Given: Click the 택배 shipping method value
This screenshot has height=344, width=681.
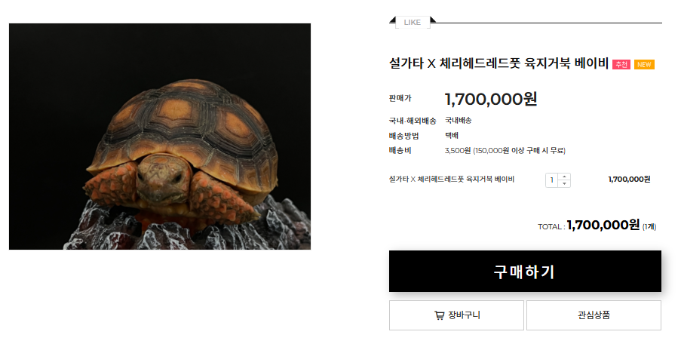Looking at the screenshot, I should click(x=452, y=136).
